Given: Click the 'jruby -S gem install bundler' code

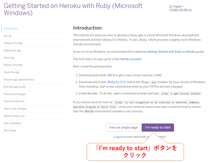Looking at the screenshot, I should point(181,94).
